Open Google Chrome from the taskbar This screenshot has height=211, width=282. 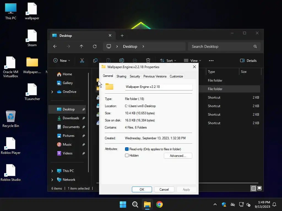pos(159,204)
